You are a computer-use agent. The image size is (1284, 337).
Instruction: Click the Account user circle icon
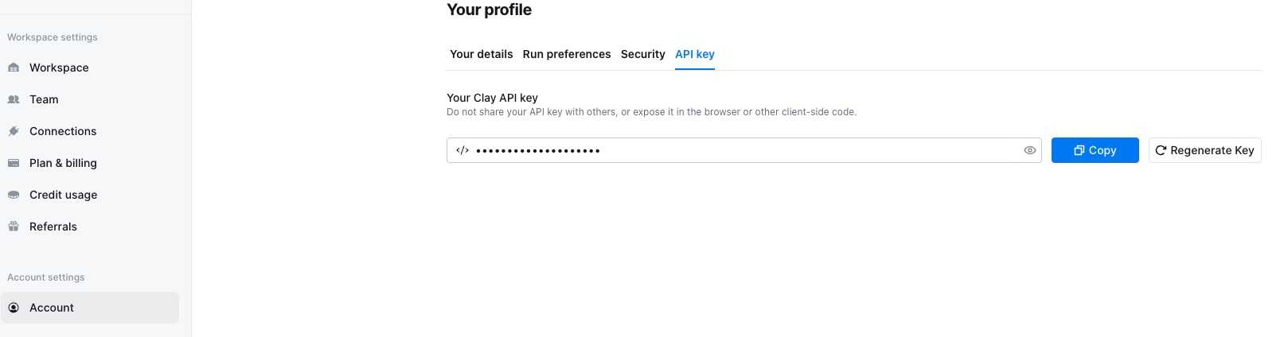point(14,308)
